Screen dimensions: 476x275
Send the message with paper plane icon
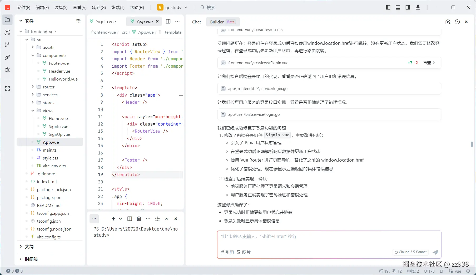[x=435, y=252]
